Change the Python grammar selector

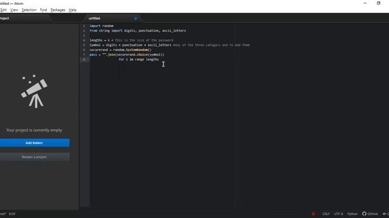point(353,214)
